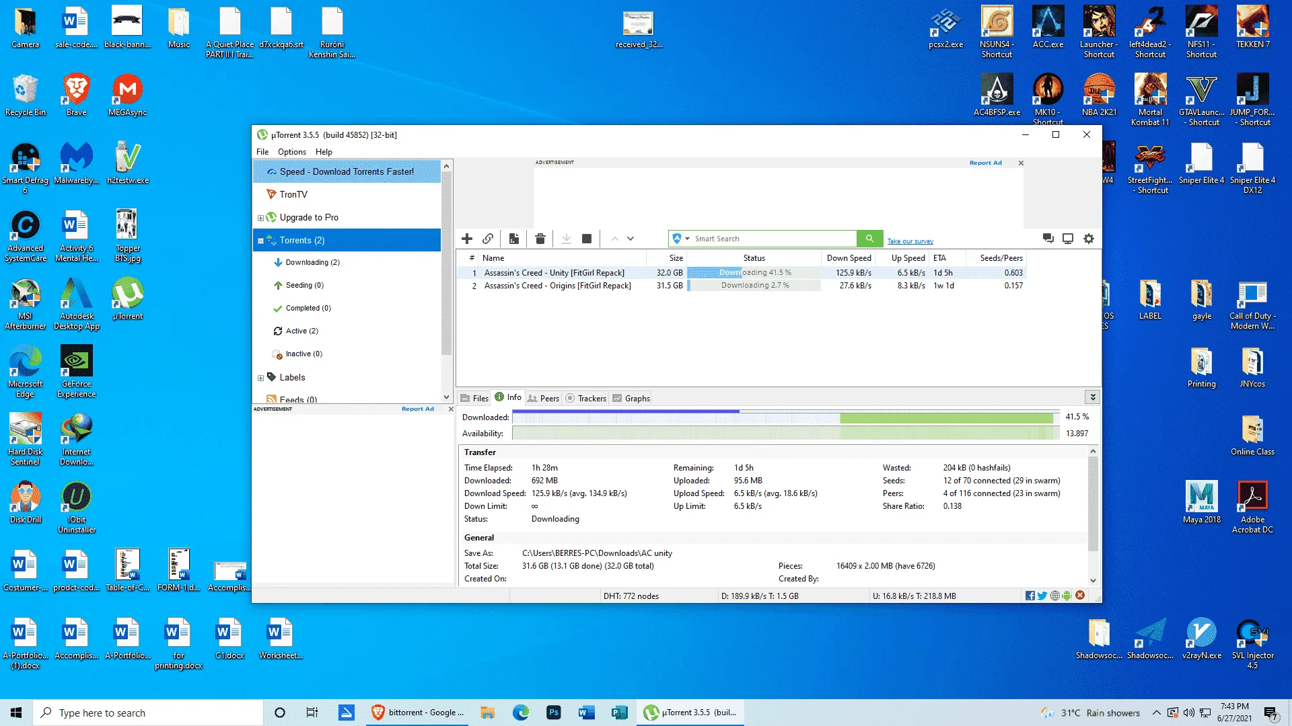Viewport: 1292px width, 726px height.
Task: Select Assassin's Creed - Origins torrent row
Action: tap(741, 286)
